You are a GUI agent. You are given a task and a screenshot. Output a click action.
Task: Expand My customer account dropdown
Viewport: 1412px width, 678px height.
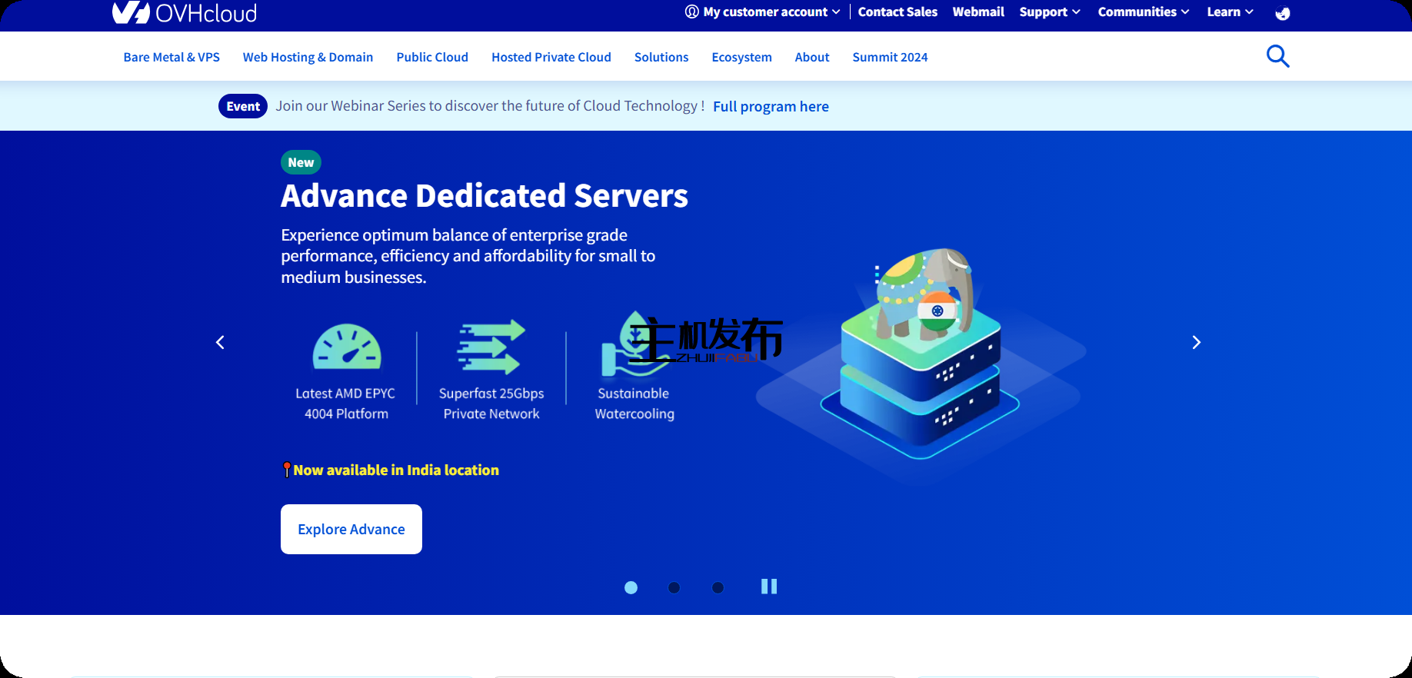(x=763, y=12)
